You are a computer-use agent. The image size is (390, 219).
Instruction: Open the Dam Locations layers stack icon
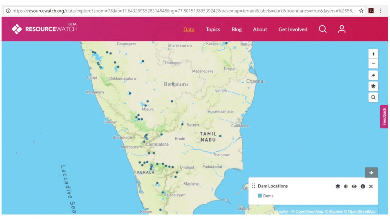(338, 187)
